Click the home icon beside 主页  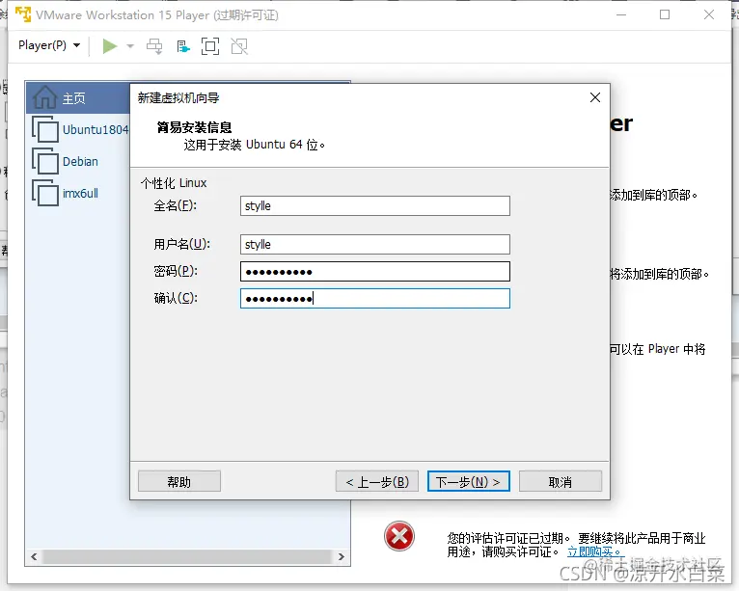tap(44, 97)
